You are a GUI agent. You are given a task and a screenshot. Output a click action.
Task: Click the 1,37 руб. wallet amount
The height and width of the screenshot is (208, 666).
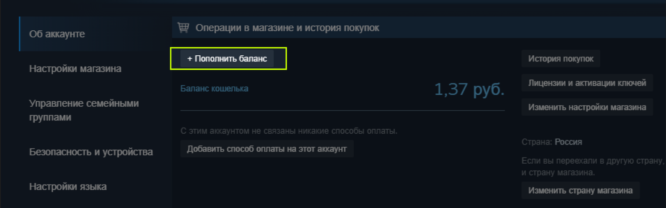(x=469, y=89)
